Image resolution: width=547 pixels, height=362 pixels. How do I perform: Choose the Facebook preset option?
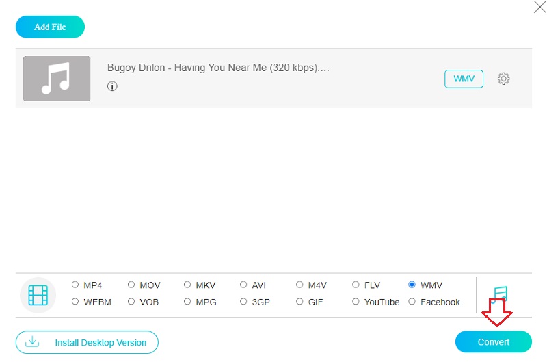click(x=412, y=302)
